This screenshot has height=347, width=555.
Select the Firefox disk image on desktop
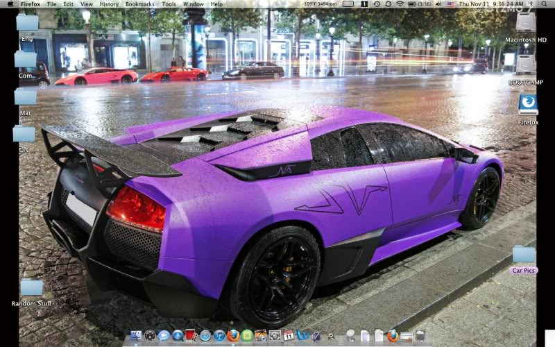coord(528,105)
